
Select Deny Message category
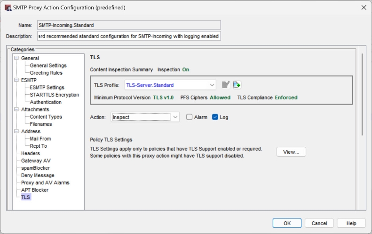pos(38,175)
